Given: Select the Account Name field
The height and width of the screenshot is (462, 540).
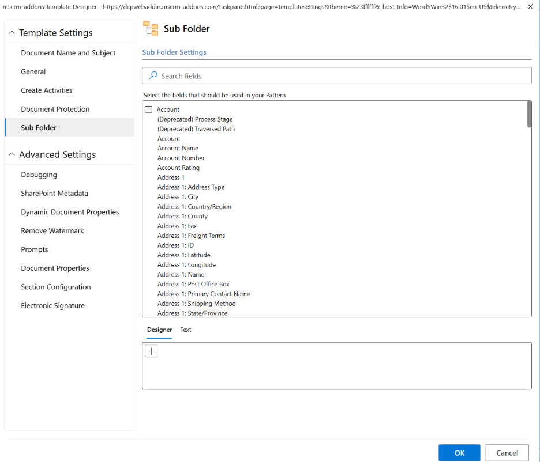Looking at the screenshot, I should 178,148.
